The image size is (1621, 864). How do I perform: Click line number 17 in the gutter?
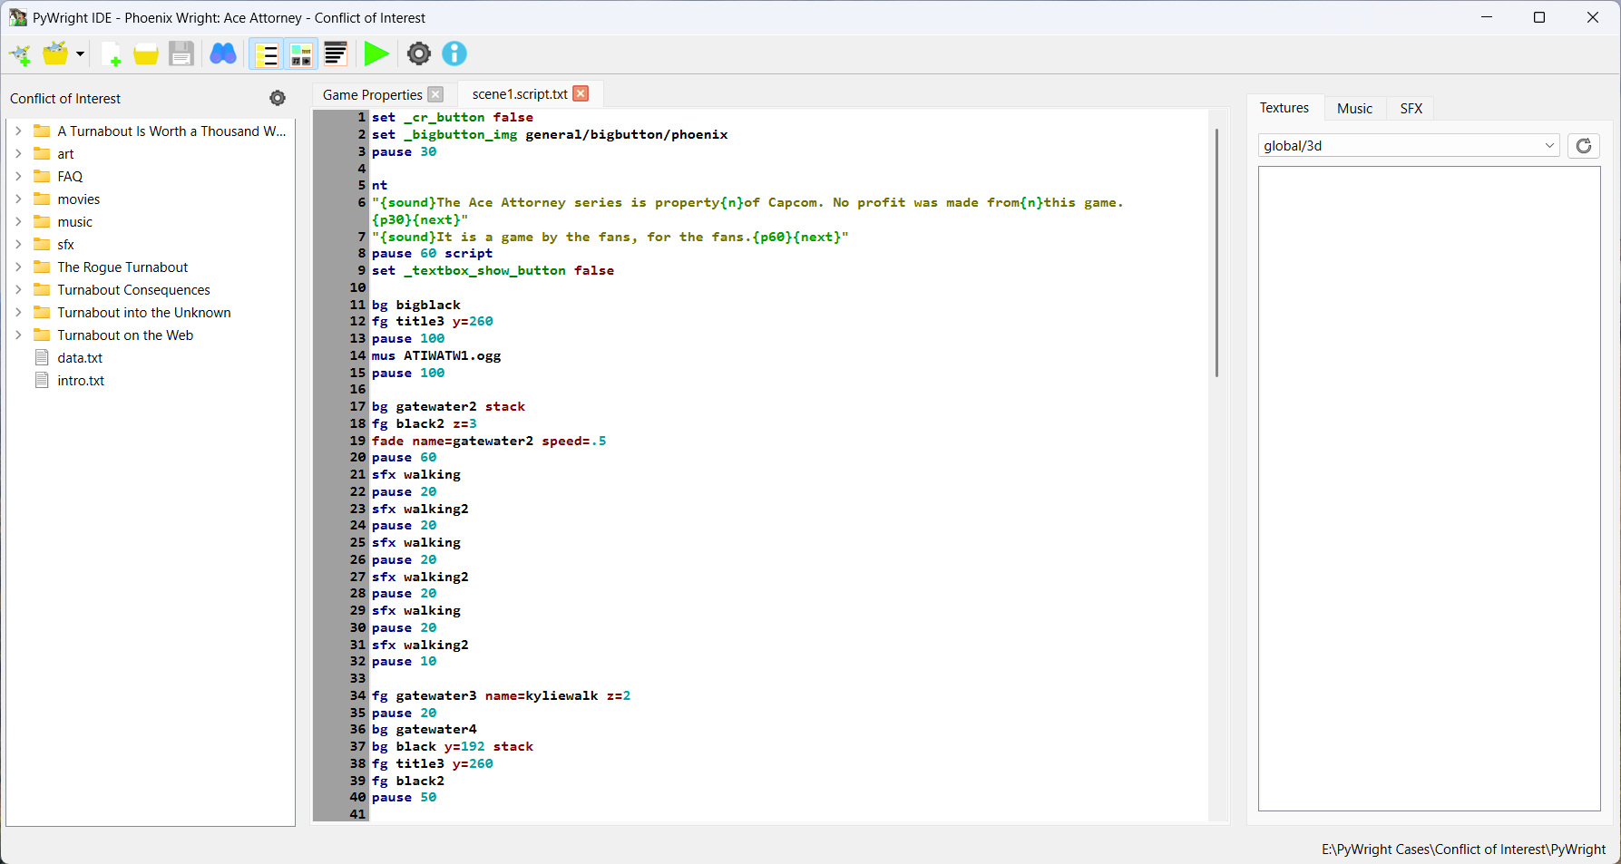click(357, 407)
